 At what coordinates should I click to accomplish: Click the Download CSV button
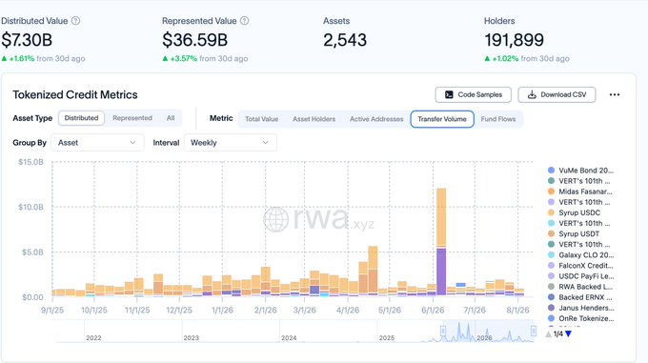(557, 94)
